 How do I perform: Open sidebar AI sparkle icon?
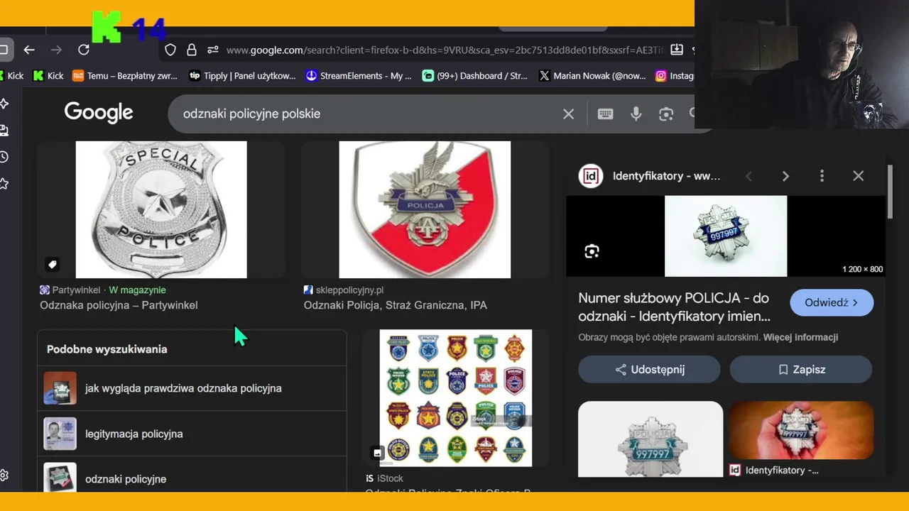(4, 104)
